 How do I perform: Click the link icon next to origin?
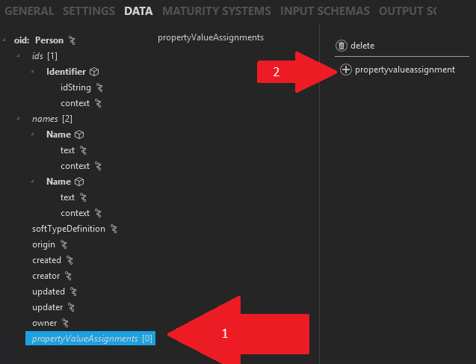(x=64, y=244)
